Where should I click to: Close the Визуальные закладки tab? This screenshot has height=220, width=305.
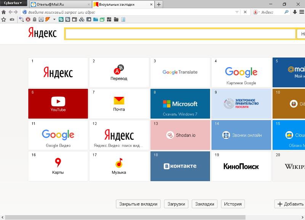(x=151, y=4)
